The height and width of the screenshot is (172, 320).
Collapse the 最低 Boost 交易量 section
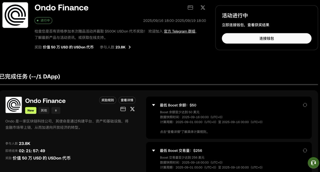[x=153, y=150]
